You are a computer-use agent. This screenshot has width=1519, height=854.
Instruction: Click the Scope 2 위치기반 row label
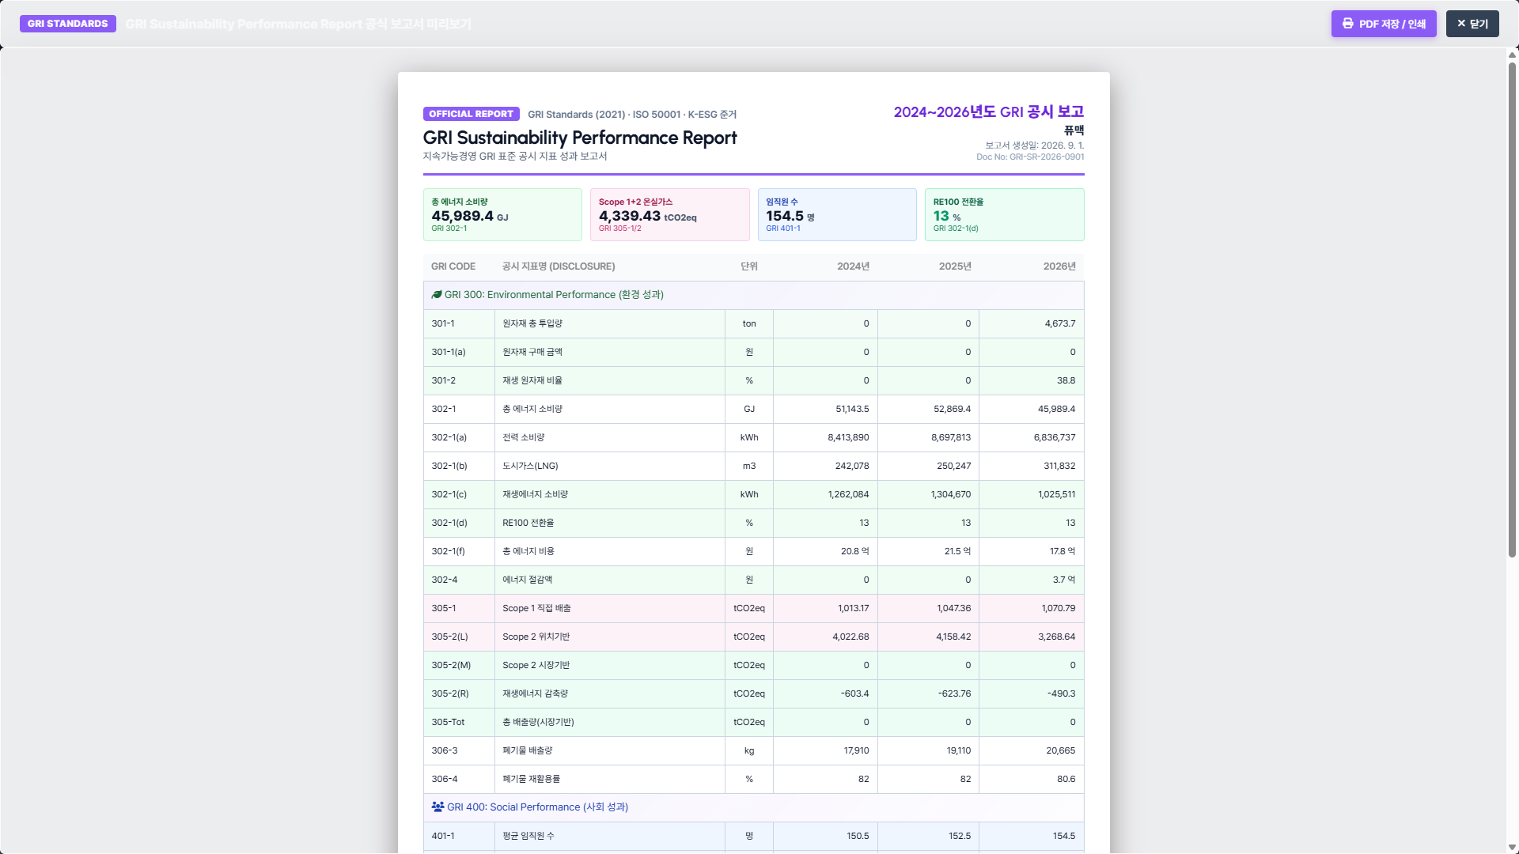(x=536, y=637)
